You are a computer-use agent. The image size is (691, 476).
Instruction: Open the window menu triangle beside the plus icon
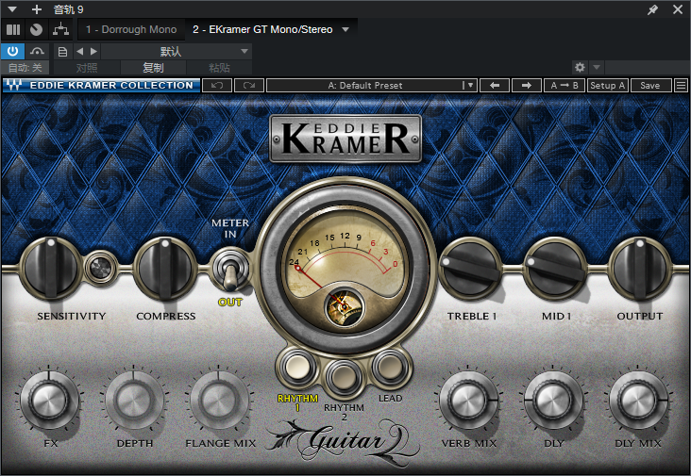[x=12, y=8]
